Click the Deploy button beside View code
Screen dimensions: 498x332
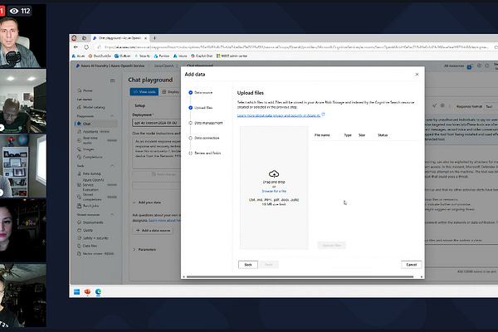pyautogui.click(x=170, y=92)
